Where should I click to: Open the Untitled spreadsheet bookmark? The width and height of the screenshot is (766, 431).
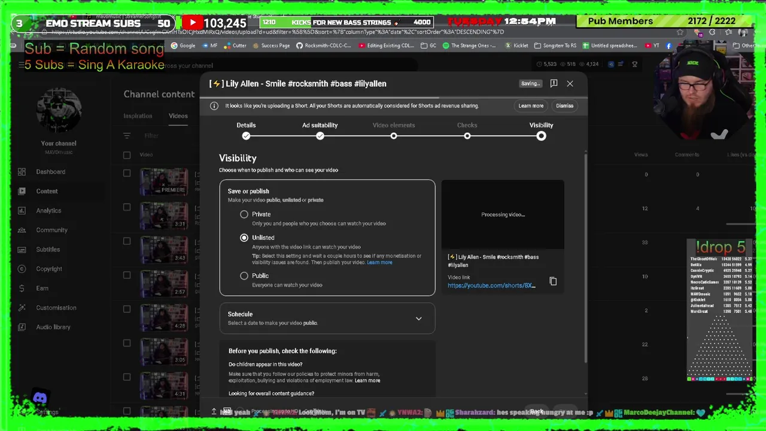pos(610,45)
